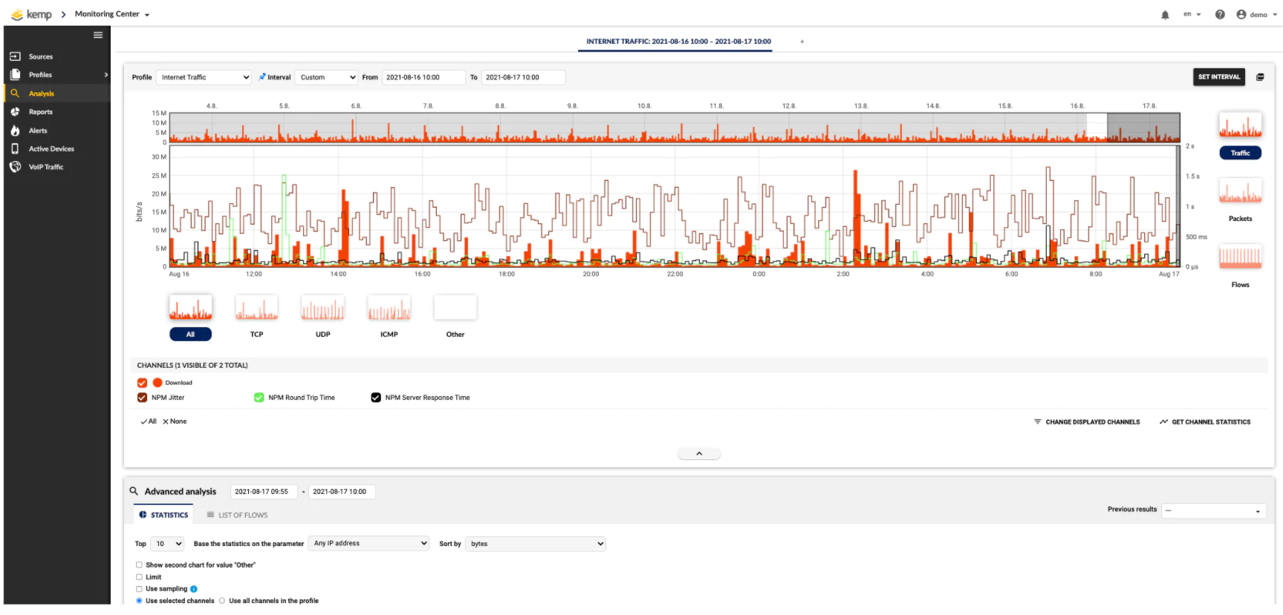This screenshot has height=615, width=1283.
Task: Open the Profile Internet Traffic dropdown
Action: click(204, 77)
